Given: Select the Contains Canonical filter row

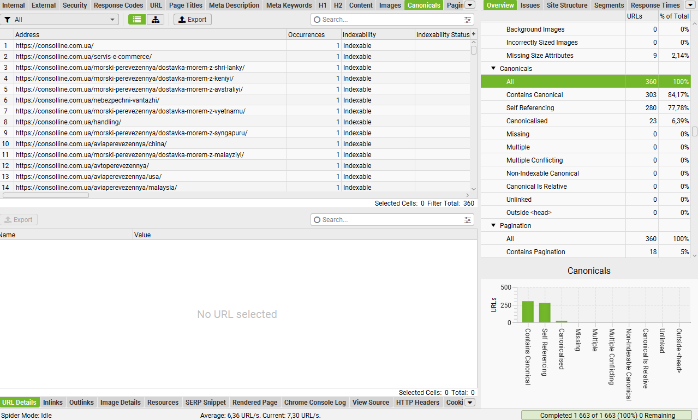Looking at the screenshot, I should pyautogui.click(x=586, y=94).
